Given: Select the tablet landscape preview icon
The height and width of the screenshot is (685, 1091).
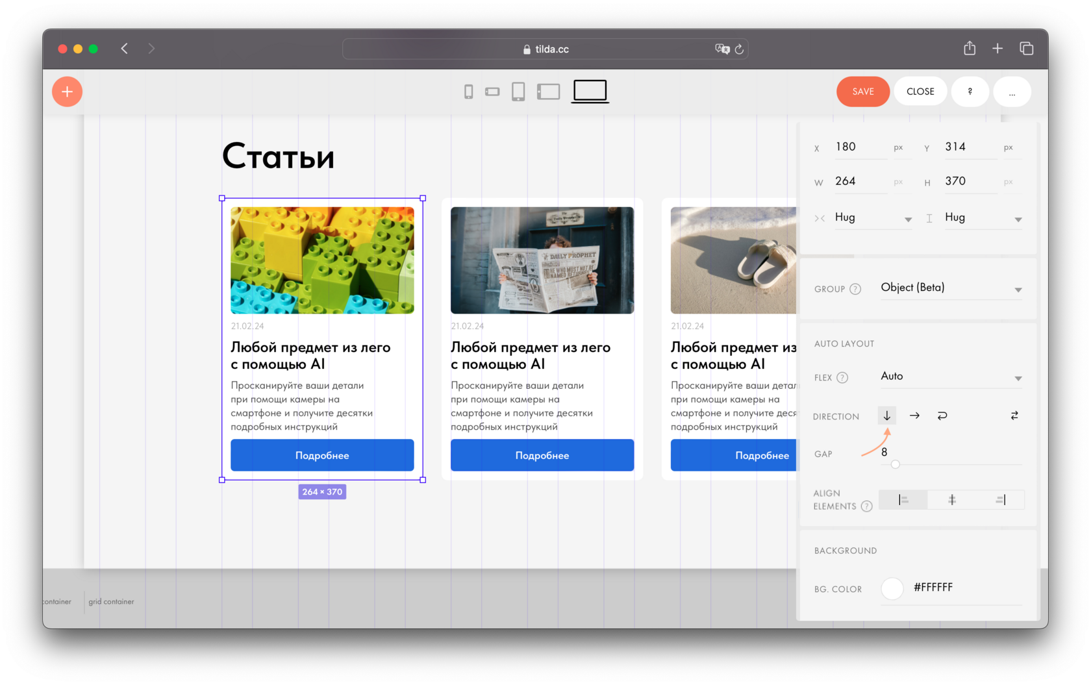Looking at the screenshot, I should point(548,92).
